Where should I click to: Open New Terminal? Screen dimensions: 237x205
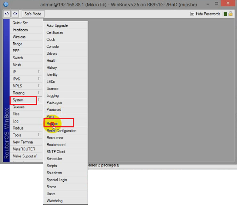coord(26,142)
